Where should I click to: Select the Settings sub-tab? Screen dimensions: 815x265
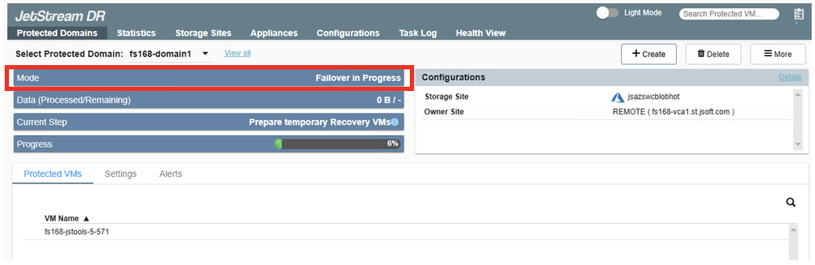click(120, 174)
